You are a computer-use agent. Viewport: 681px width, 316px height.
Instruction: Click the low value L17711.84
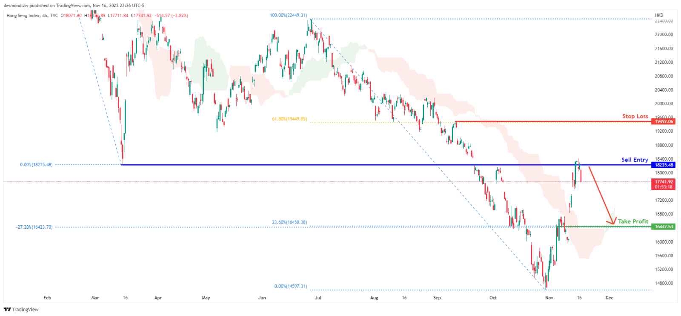click(118, 15)
